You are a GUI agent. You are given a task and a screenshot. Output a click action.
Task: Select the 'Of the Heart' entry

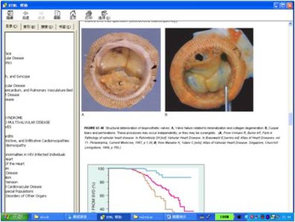[x=15, y=164]
